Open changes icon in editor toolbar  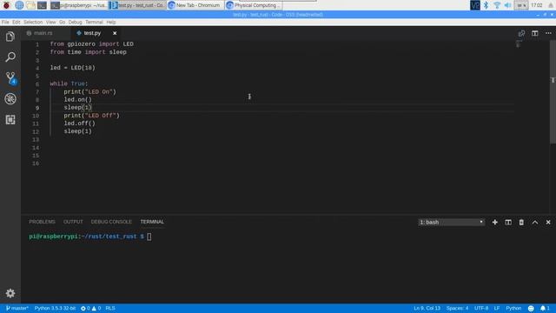click(x=521, y=33)
